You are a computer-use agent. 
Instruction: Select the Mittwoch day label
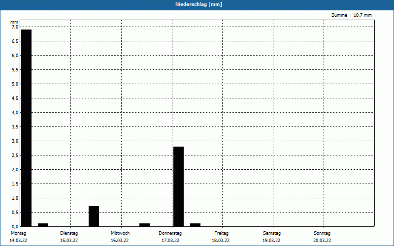coord(120,233)
